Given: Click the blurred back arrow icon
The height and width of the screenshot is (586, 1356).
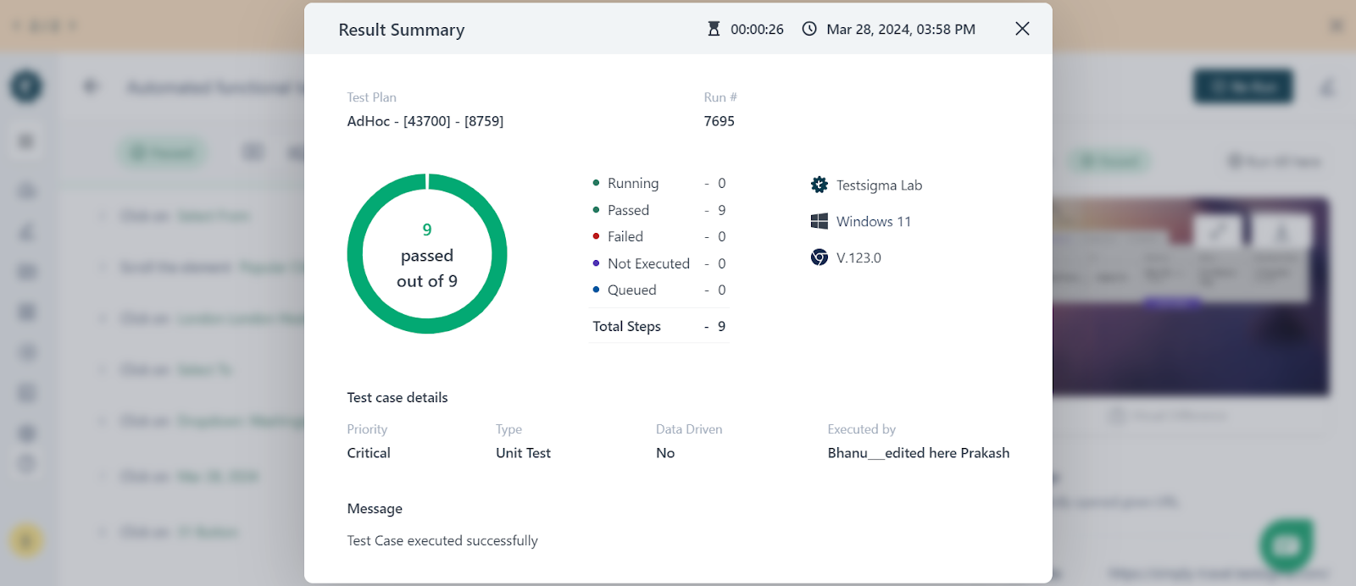Looking at the screenshot, I should point(91,86).
